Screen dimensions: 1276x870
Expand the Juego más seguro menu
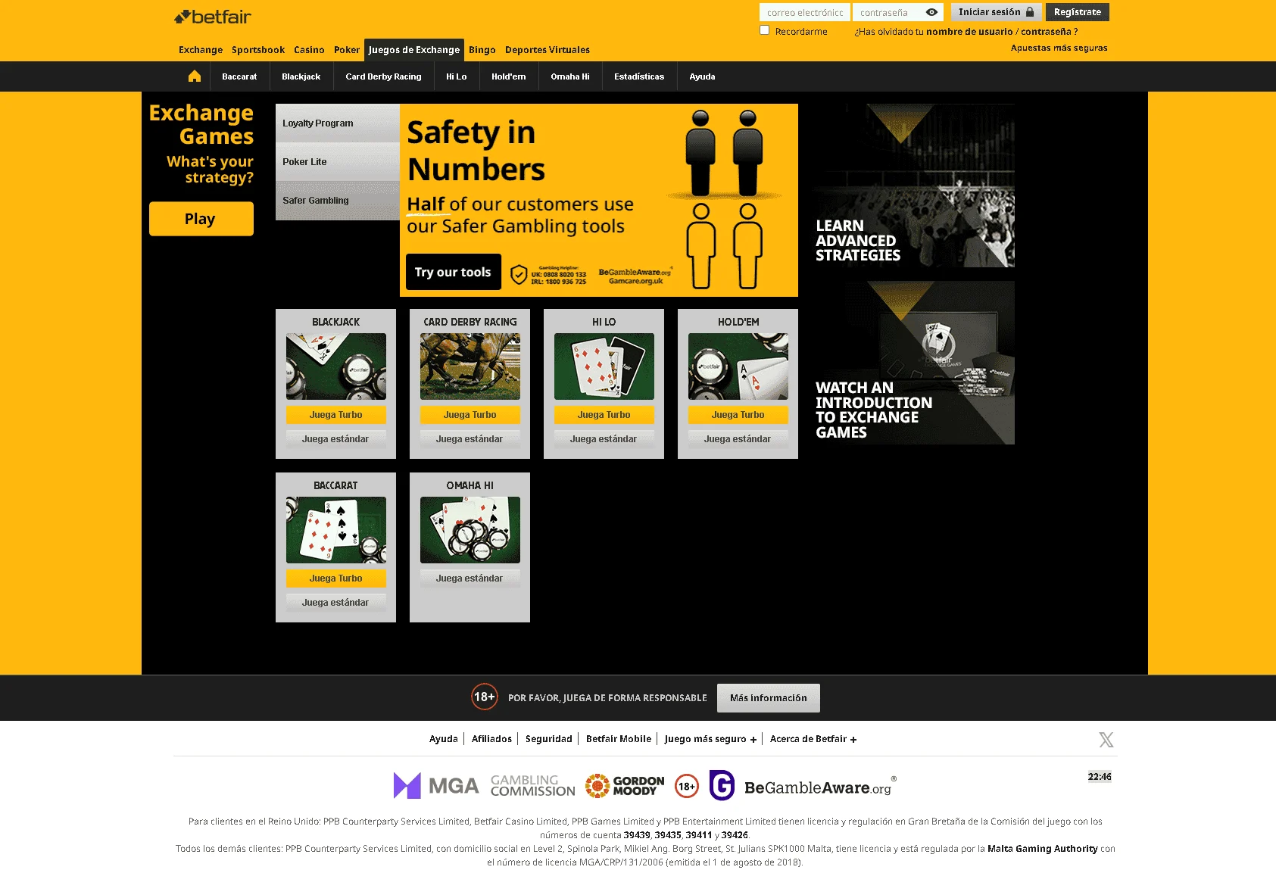pyautogui.click(x=710, y=739)
